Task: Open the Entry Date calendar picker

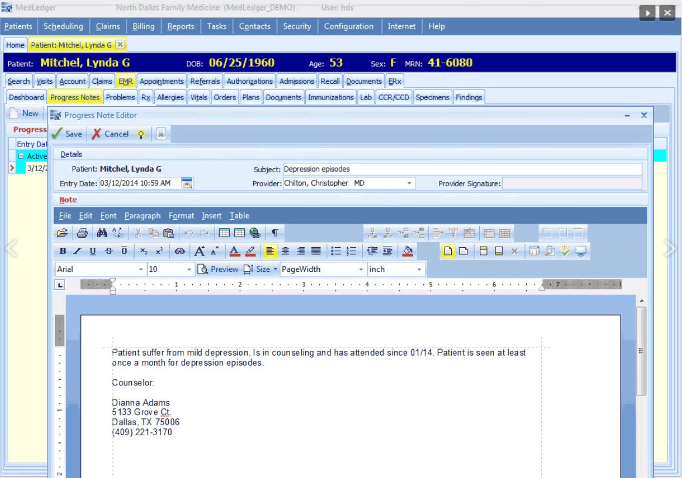Action: (187, 183)
